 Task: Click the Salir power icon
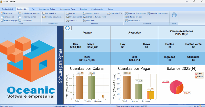tap(174, 15)
